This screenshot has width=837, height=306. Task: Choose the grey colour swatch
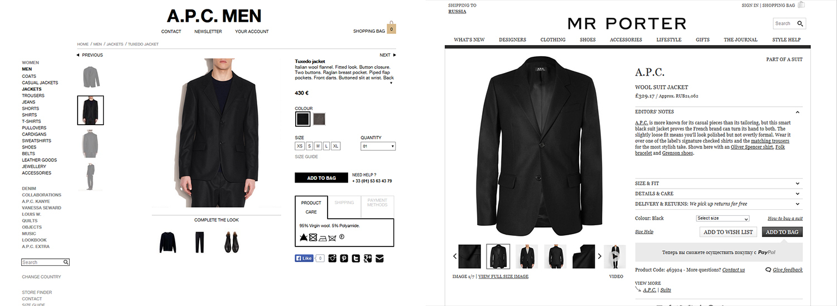click(x=319, y=119)
